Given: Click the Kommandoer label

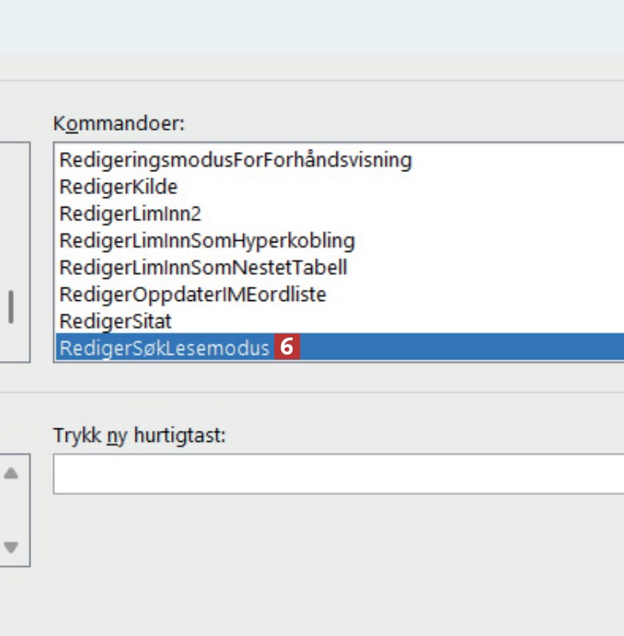Looking at the screenshot, I should coord(119,123).
